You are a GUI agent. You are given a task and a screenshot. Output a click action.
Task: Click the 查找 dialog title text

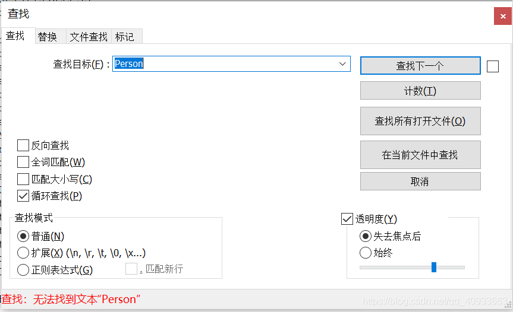coord(18,14)
